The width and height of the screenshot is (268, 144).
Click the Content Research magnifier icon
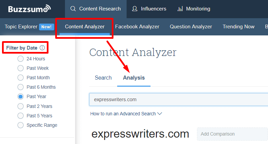73,9
